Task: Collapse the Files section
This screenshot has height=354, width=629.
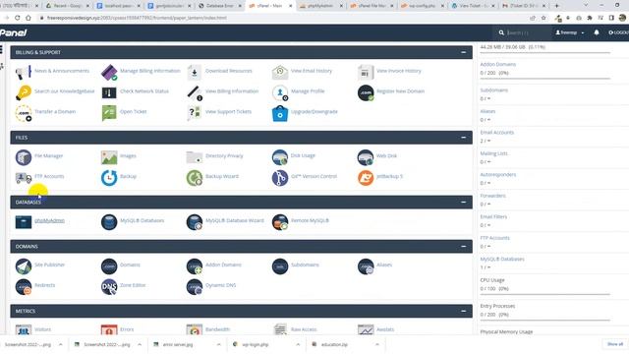Action: [x=463, y=138]
